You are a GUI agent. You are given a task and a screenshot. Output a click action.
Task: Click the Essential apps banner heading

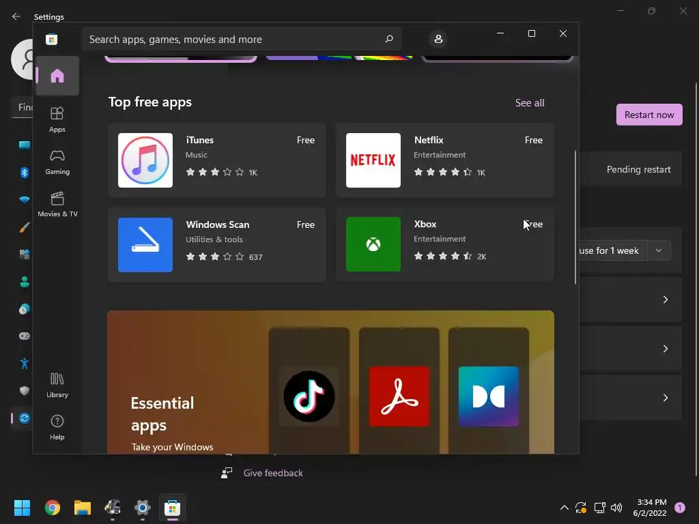[x=162, y=414]
